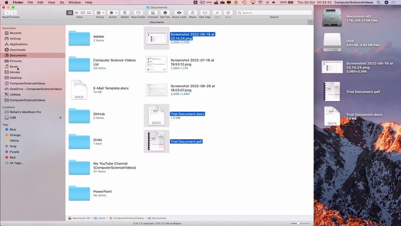Create a folder with the New Folder icon
Screen dimensions: 401x226
[138, 13]
